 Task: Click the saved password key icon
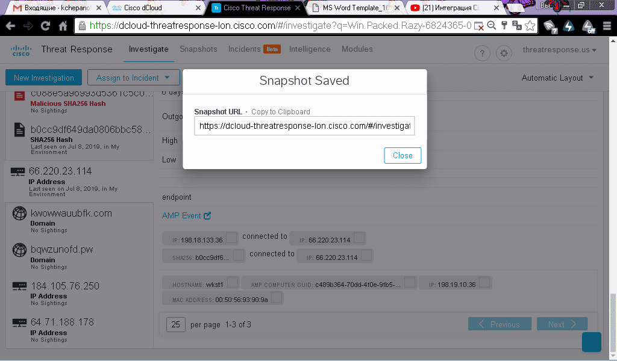[504, 26]
